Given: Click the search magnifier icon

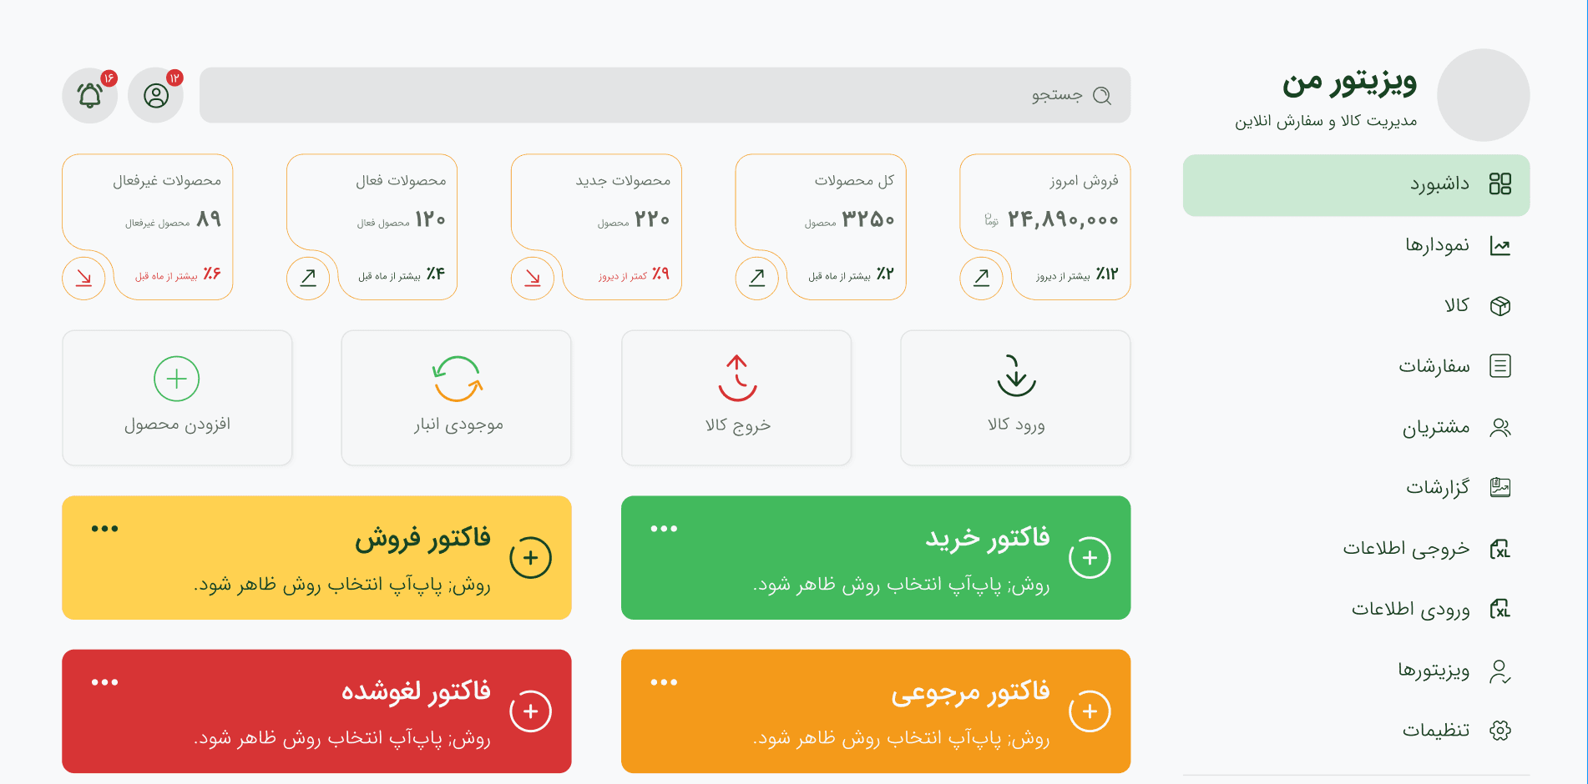Looking at the screenshot, I should 1102,96.
